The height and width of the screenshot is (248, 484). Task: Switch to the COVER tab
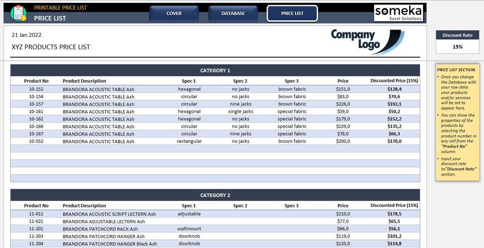[x=174, y=13]
